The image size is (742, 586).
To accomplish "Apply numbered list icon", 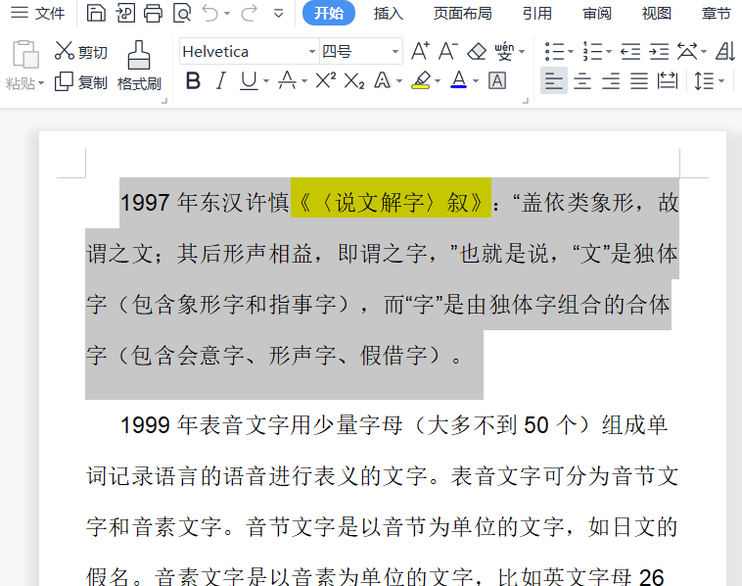I will point(592,51).
